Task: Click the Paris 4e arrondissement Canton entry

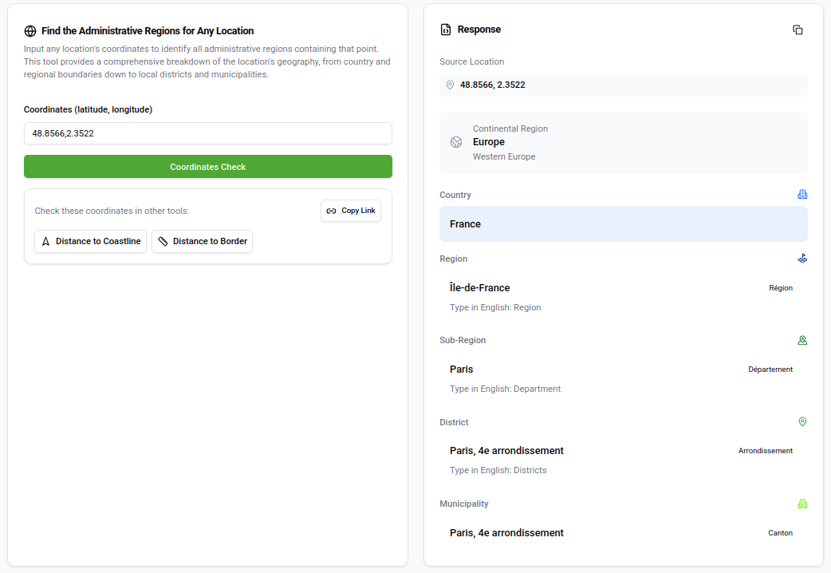Action: tap(623, 532)
